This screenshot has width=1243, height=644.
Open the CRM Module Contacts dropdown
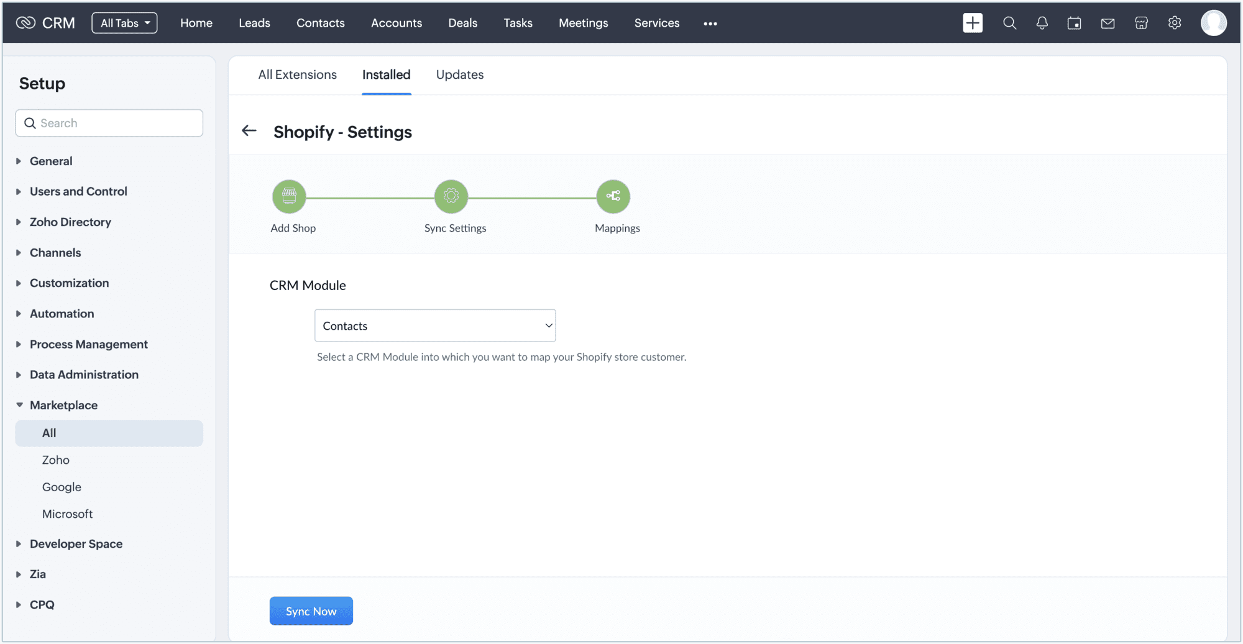pos(435,325)
